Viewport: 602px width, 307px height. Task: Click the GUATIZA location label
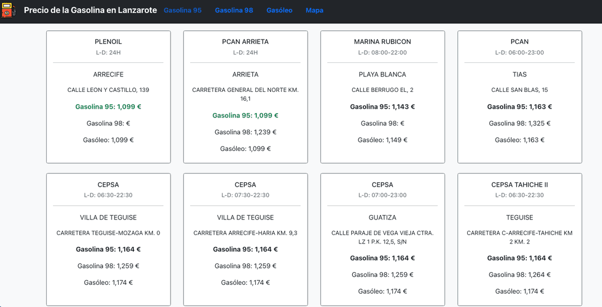382,217
